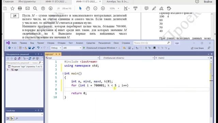Zoom out the PDF with minus icon
218x123 pixels.
point(95,9)
